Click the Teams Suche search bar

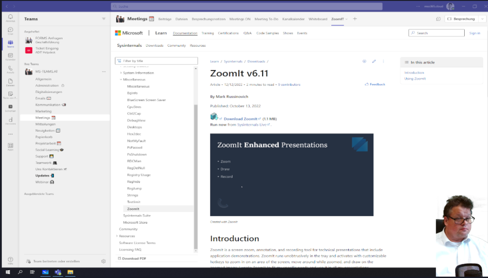[x=246, y=6]
